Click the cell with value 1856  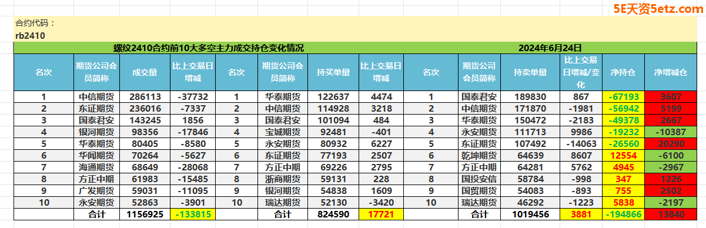[193, 120]
